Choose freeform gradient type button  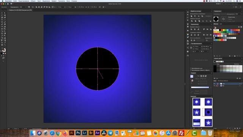point(206,76)
